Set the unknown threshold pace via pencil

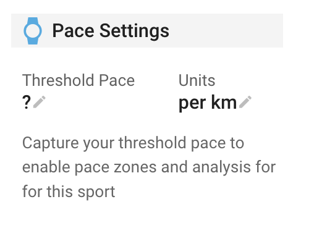click(40, 102)
